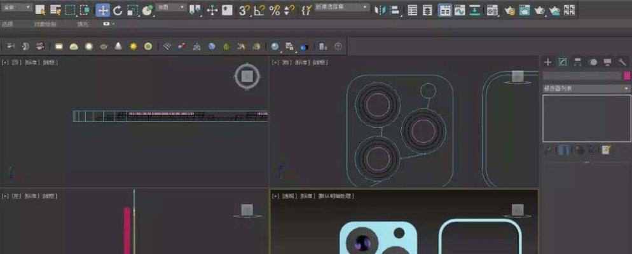
Task: Activate Select and Rotate tool
Action: click(x=118, y=10)
